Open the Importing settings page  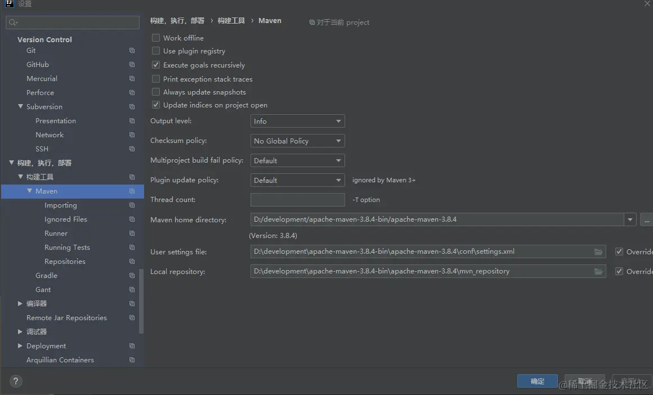point(61,205)
